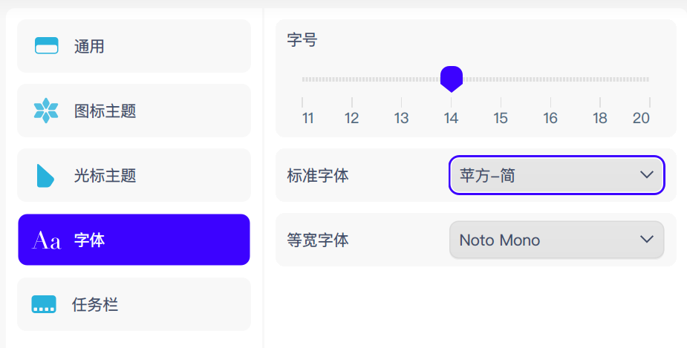Switch to 图标主题 settings
The width and height of the screenshot is (687, 348).
click(x=134, y=111)
